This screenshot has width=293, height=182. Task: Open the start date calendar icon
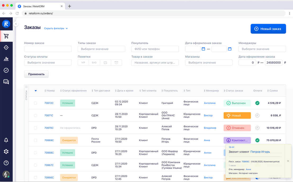pyautogui.click(x=203, y=49)
